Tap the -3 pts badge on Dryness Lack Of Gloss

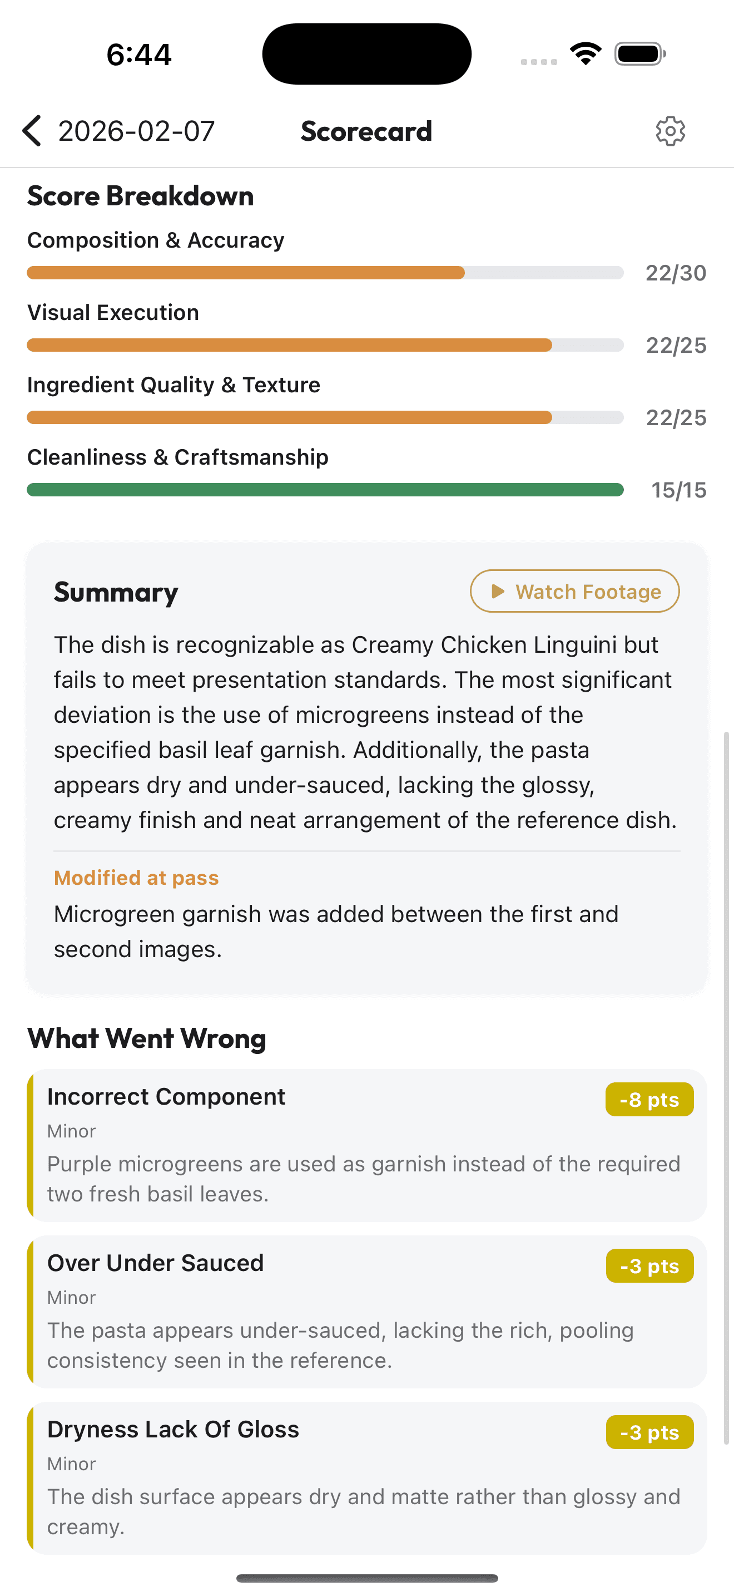648,1432
